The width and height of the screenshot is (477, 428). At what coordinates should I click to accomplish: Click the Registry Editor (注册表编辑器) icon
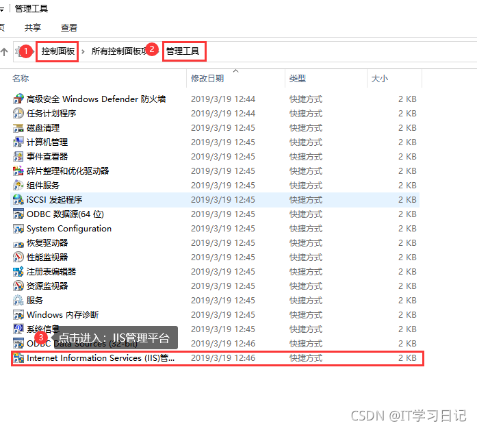click(x=18, y=272)
